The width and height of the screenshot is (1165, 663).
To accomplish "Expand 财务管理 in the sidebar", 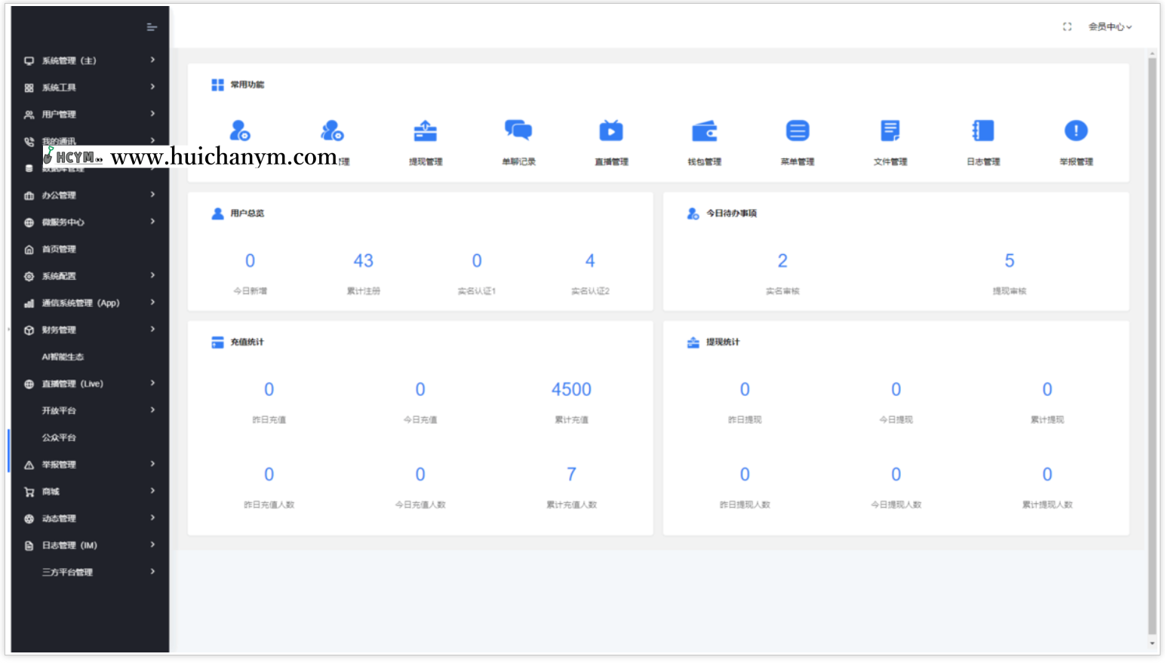I will click(x=89, y=330).
